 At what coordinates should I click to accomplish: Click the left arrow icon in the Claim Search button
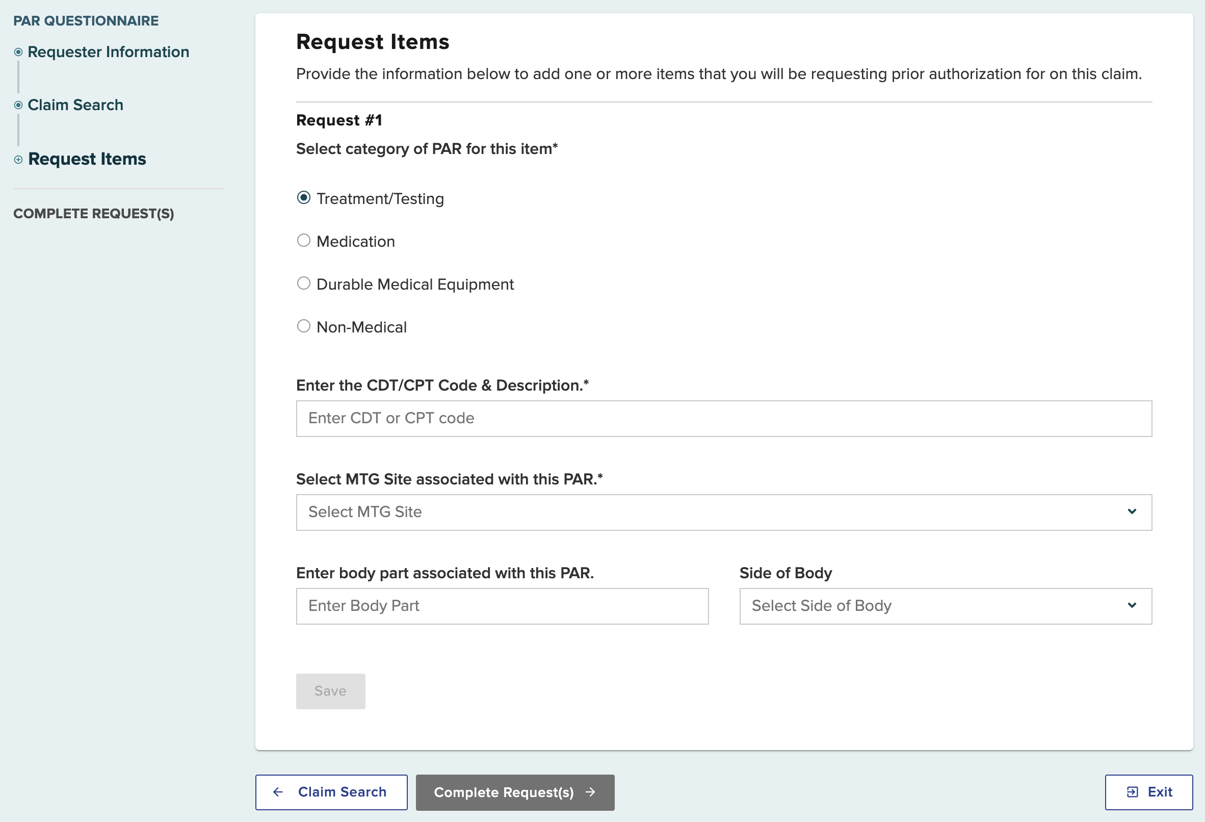(x=278, y=792)
